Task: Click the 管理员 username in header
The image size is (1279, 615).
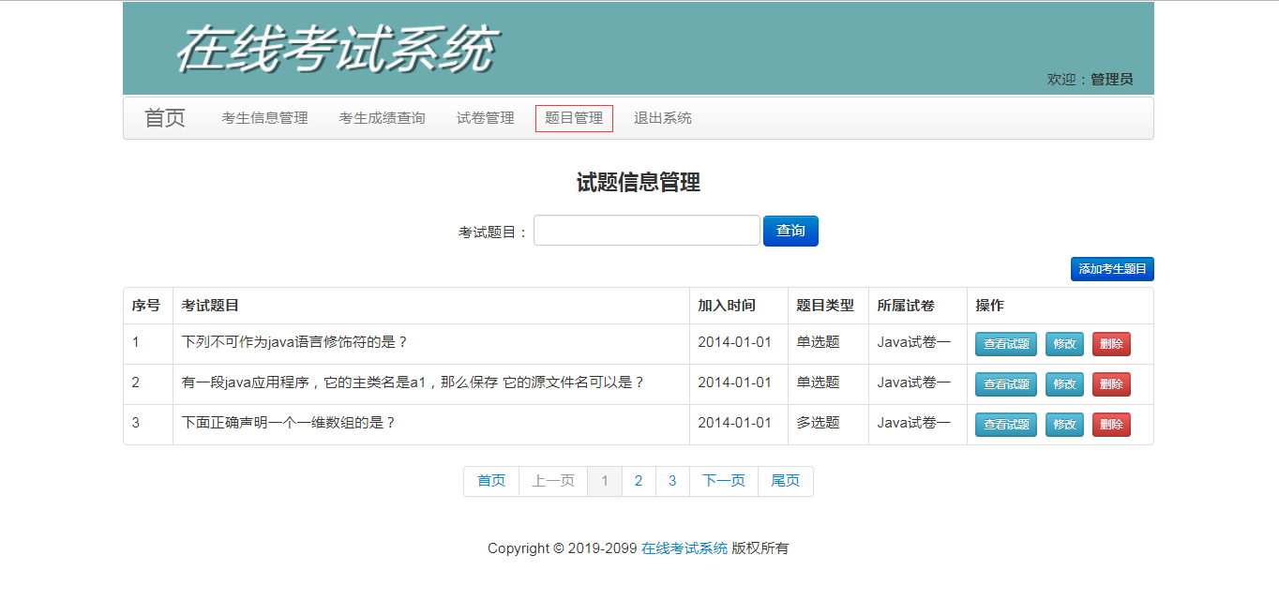Action: (1112, 80)
